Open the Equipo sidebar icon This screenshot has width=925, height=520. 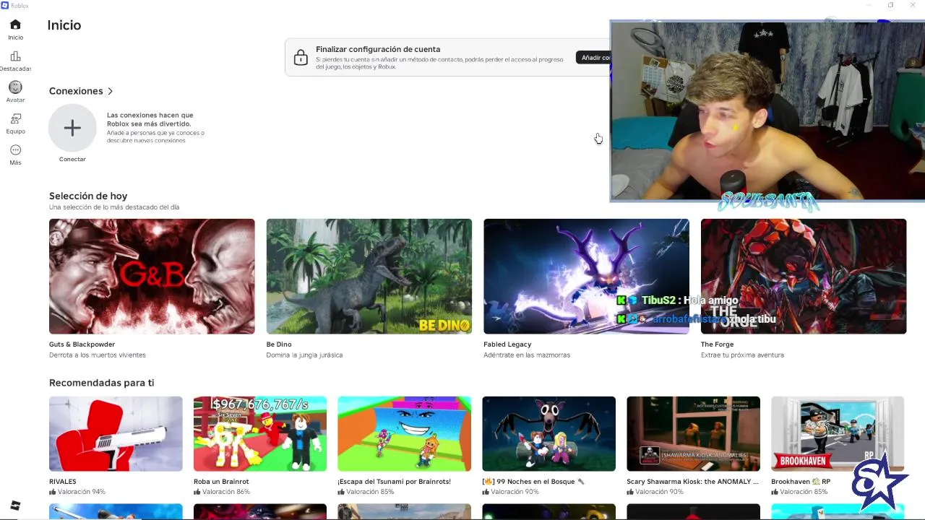click(x=15, y=118)
